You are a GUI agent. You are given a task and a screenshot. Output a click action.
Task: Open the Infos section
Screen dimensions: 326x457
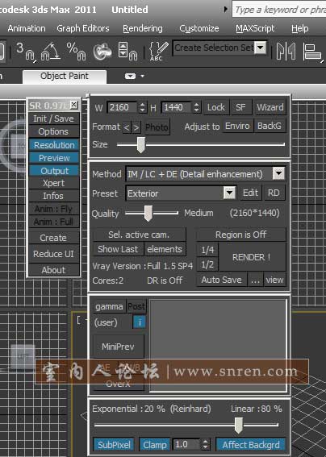[53, 196]
